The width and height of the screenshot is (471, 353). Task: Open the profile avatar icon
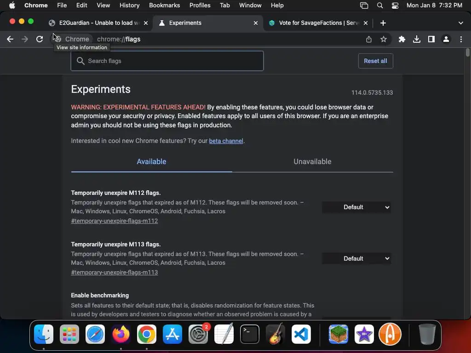pos(446,39)
